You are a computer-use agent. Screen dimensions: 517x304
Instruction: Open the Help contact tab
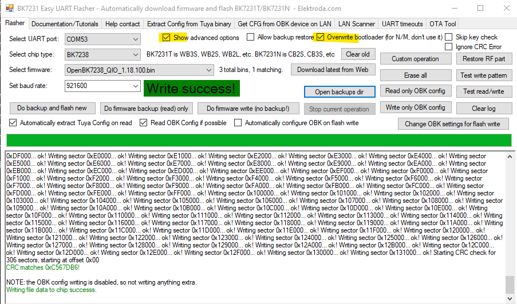pos(123,24)
